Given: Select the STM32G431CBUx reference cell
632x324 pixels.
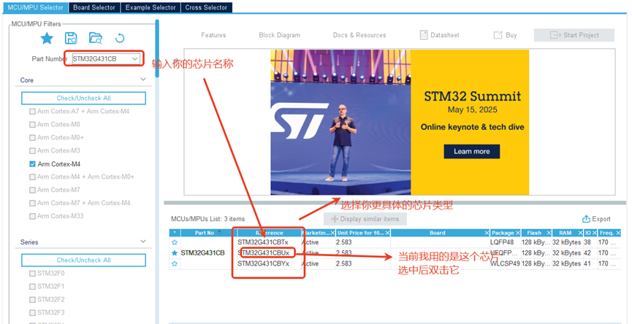Looking at the screenshot, I should tap(263, 253).
